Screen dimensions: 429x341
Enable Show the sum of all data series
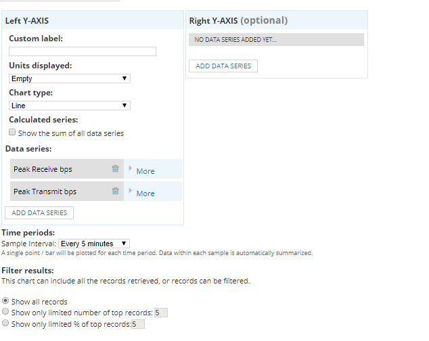12,133
